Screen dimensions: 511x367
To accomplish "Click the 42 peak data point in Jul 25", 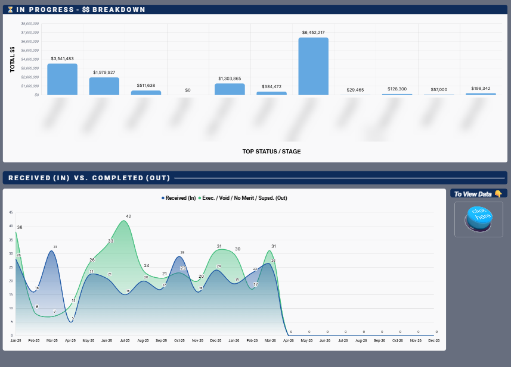I will pyautogui.click(x=124, y=221).
